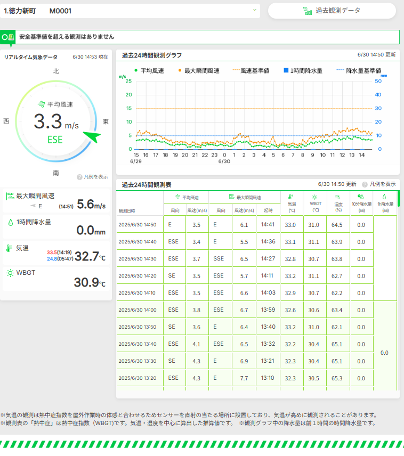Toggle 降水量基準値 line in graph legend

[x=359, y=71]
